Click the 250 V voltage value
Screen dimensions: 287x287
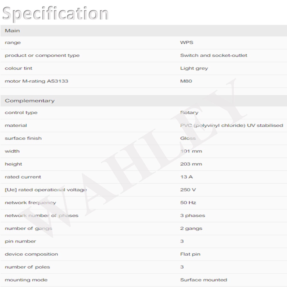coord(188,190)
